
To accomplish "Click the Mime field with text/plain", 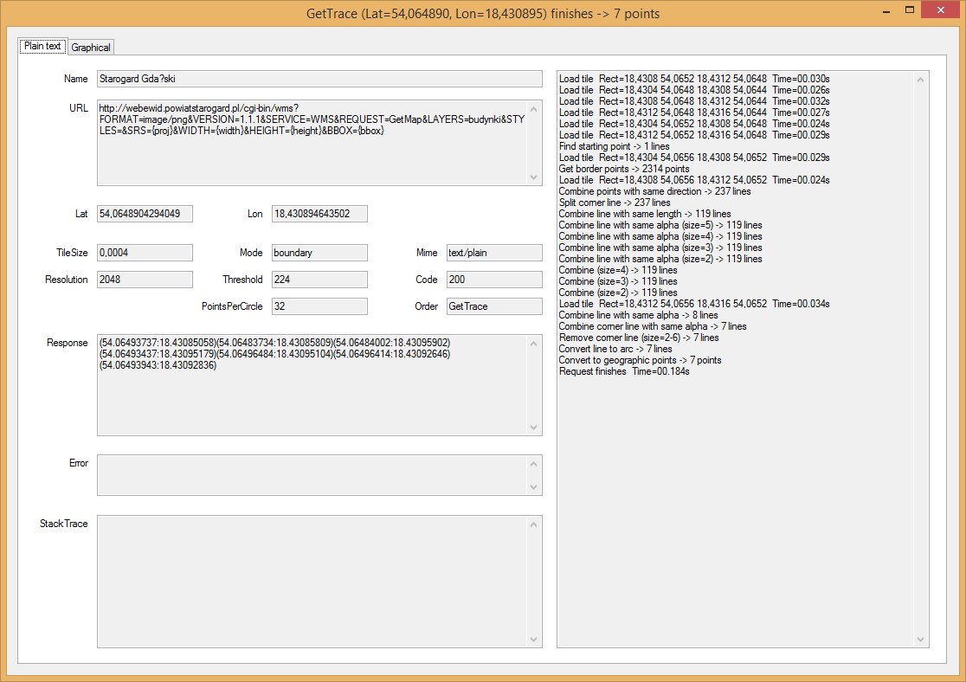I will point(493,252).
